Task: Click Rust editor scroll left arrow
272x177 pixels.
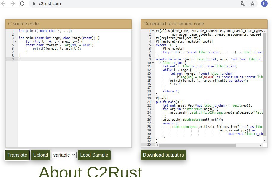Action: pos(157,145)
